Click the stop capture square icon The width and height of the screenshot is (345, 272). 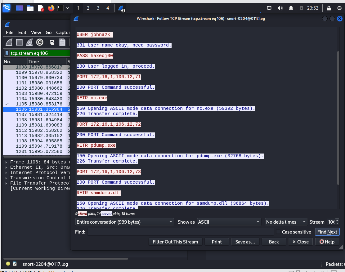point(19,42)
